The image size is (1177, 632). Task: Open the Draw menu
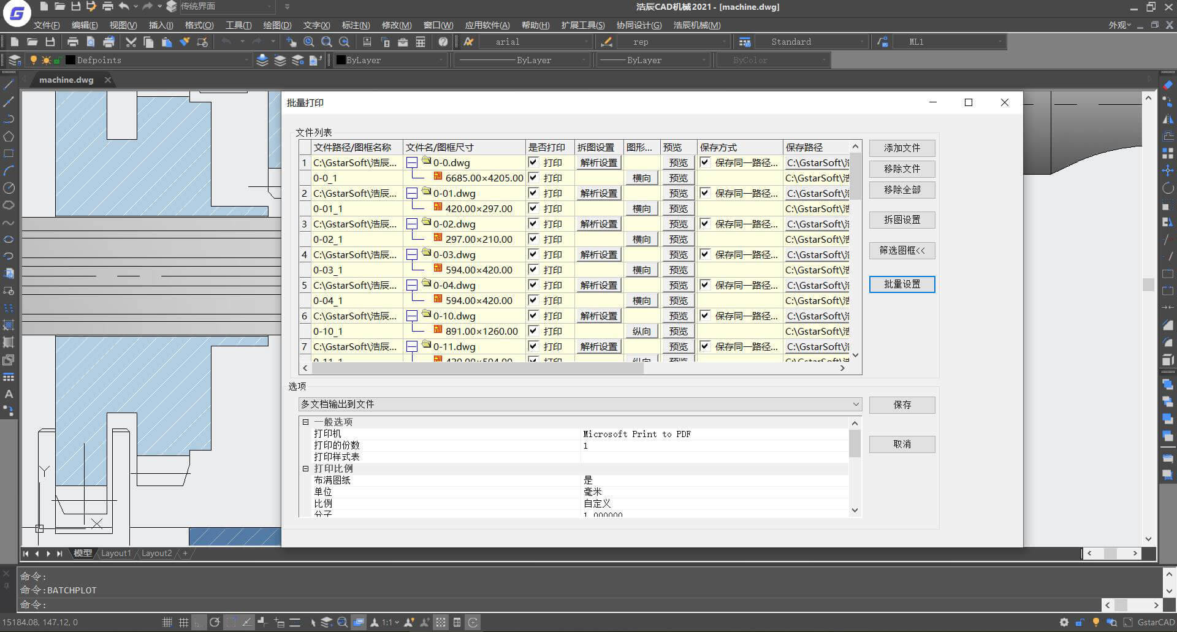pos(277,25)
